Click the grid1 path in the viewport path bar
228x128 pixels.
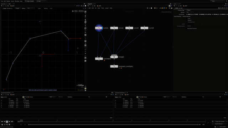[x=12, y=6]
